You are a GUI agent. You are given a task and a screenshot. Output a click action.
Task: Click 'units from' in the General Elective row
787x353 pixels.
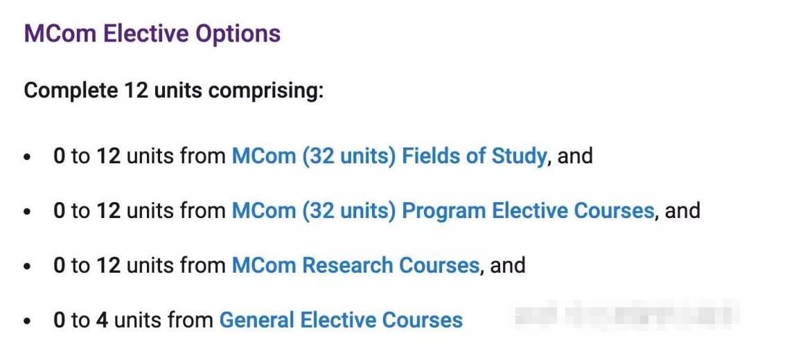tap(163, 320)
